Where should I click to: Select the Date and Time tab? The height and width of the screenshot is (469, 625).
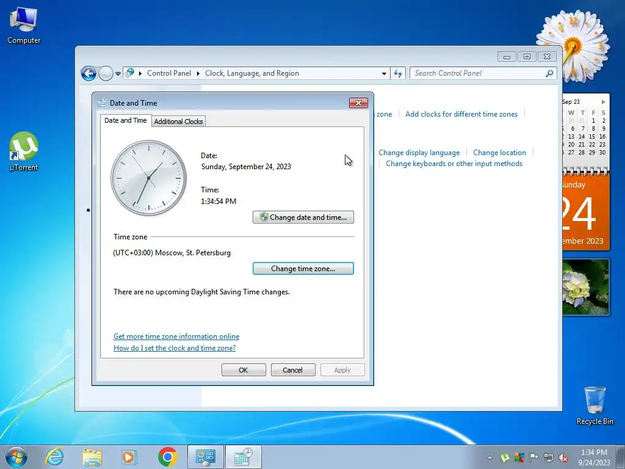(x=125, y=120)
